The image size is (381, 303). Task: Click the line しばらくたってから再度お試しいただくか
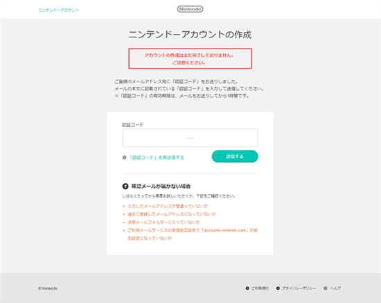pos(179,196)
